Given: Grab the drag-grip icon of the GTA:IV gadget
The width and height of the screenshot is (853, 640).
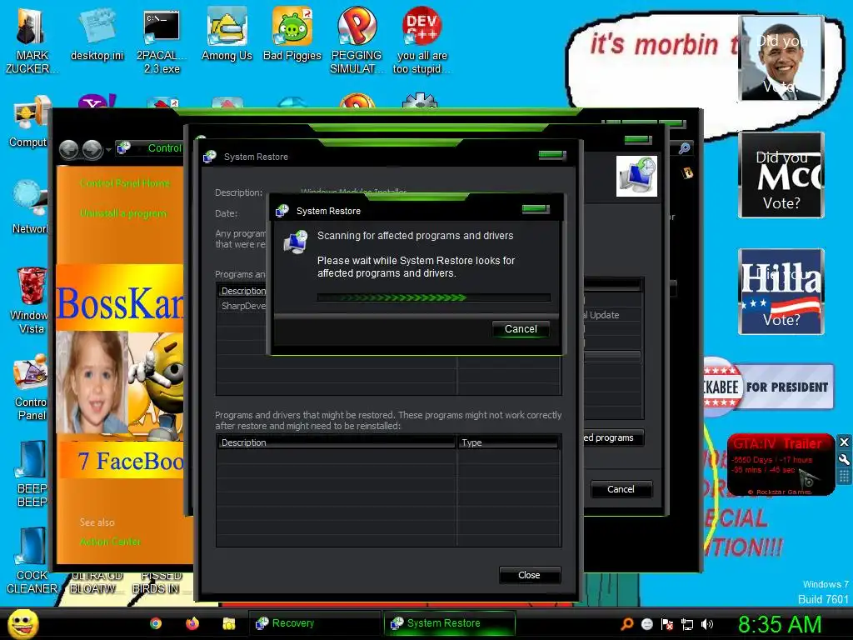Looking at the screenshot, I should [x=844, y=477].
